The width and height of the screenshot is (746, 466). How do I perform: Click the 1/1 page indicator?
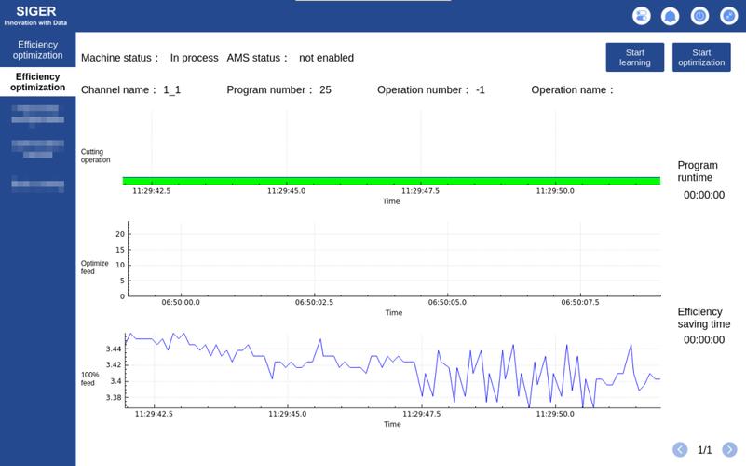(704, 450)
